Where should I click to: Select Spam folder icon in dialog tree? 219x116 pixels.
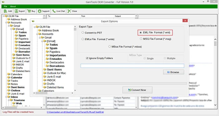pos(47,48)
